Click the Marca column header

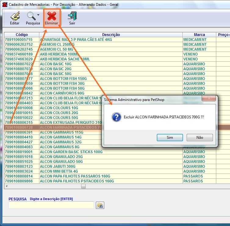pyautogui.click(x=199, y=34)
